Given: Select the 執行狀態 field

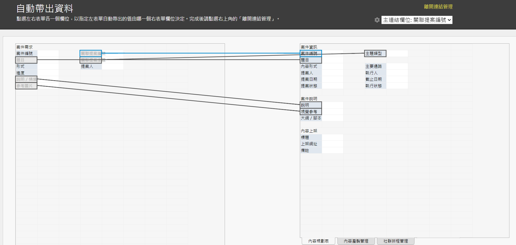Looking at the screenshot, I should tap(375, 86).
